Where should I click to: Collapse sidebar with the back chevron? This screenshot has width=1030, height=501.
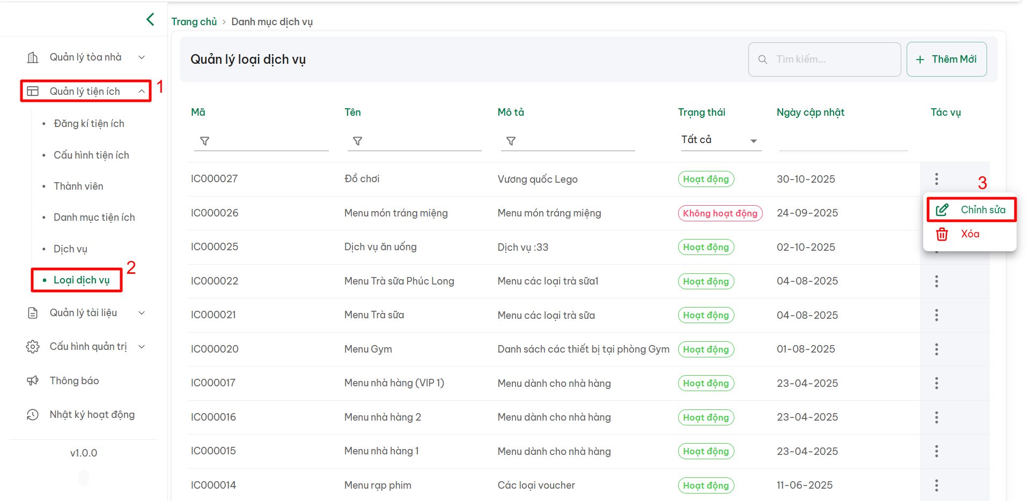pos(150,19)
